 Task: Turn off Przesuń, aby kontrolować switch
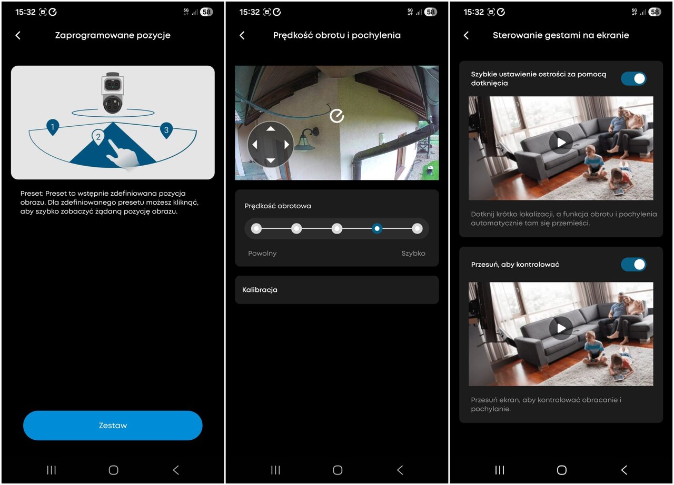coord(633,264)
